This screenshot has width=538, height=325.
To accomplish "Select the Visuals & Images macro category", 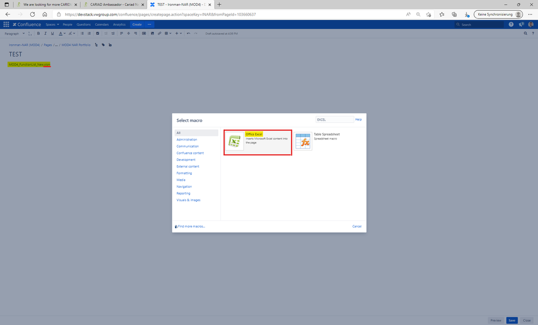I will point(188,200).
